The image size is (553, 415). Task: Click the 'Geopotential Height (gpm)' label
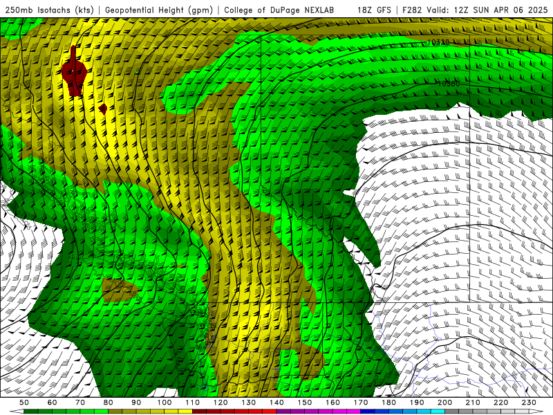point(159,10)
